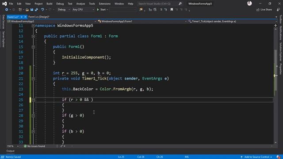The image size is (283, 159).
Task: Click the New Project toolbar icon
Action: [20, 10]
